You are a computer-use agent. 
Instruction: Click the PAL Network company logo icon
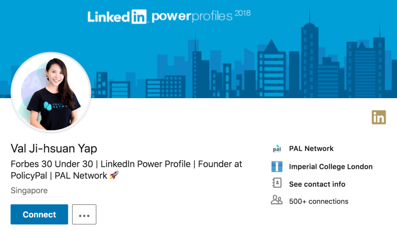pos(277,148)
